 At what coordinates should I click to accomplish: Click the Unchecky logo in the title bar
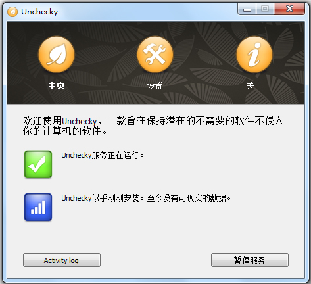pyautogui.click(x=12, y=12)
